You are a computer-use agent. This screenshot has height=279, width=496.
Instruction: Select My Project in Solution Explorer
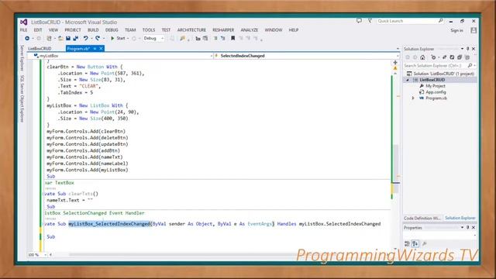click(436, 86)
